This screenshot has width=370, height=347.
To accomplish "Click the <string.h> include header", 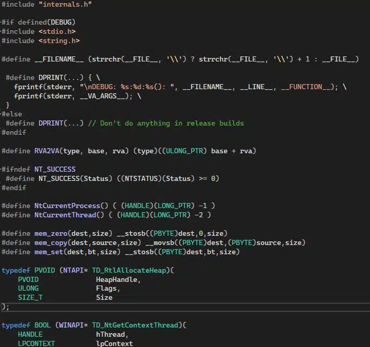I will tap(59, 40).
